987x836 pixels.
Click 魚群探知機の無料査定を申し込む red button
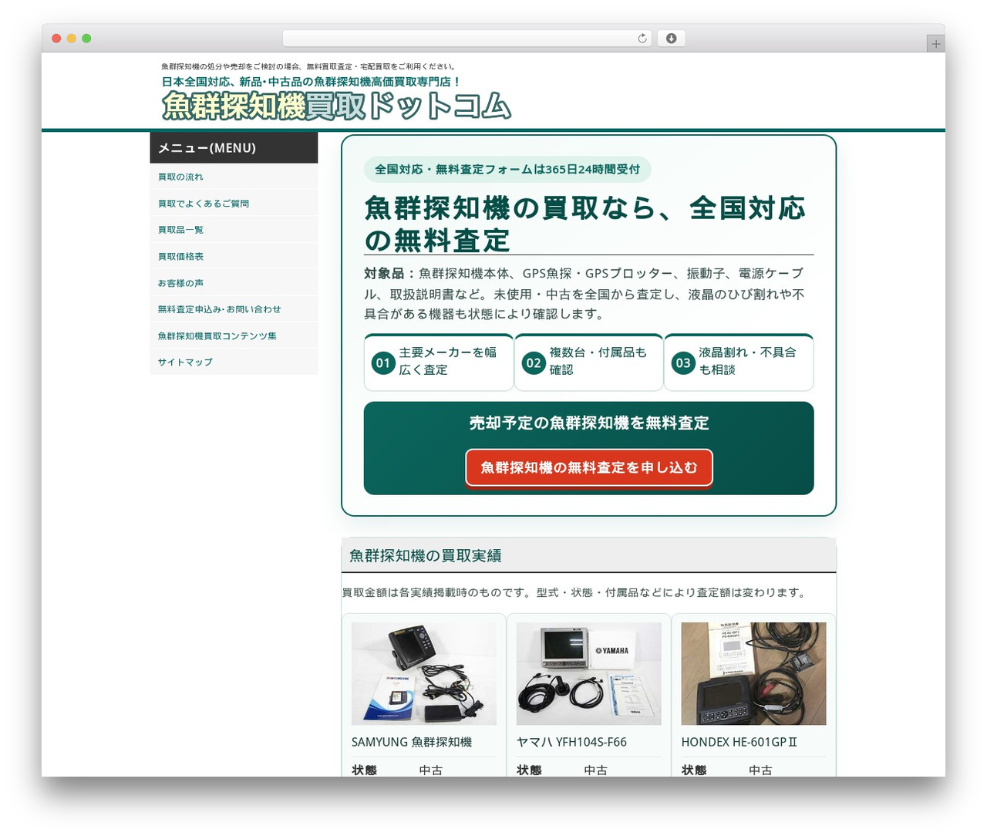click(589, 467)
